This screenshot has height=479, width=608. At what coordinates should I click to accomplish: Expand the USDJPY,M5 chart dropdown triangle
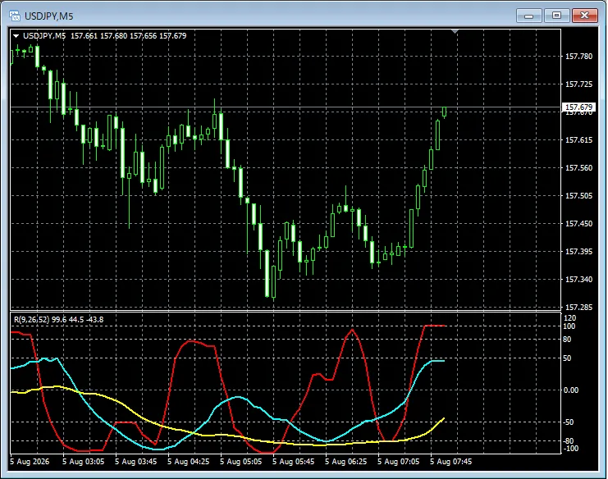16,36
